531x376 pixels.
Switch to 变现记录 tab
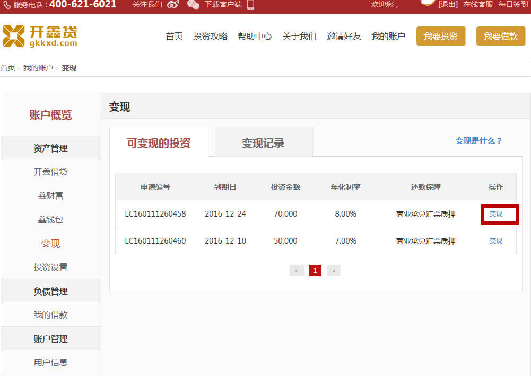[x=263, y=142]
